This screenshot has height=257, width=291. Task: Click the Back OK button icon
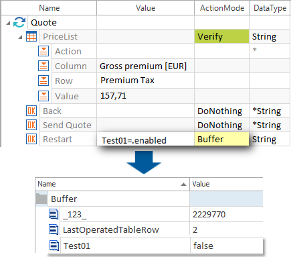coord(31,111)
